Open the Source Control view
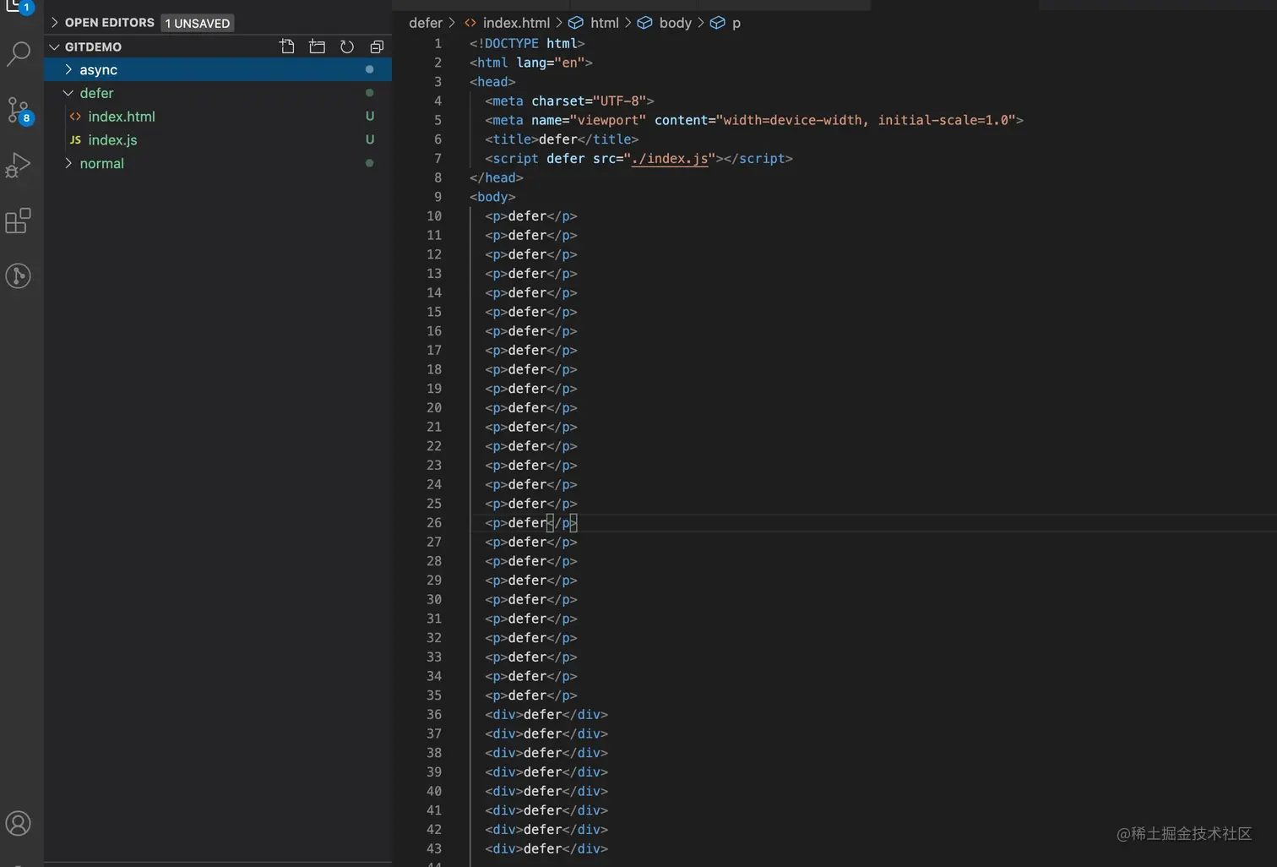The image size is (1277, 867). coord(19,110)
